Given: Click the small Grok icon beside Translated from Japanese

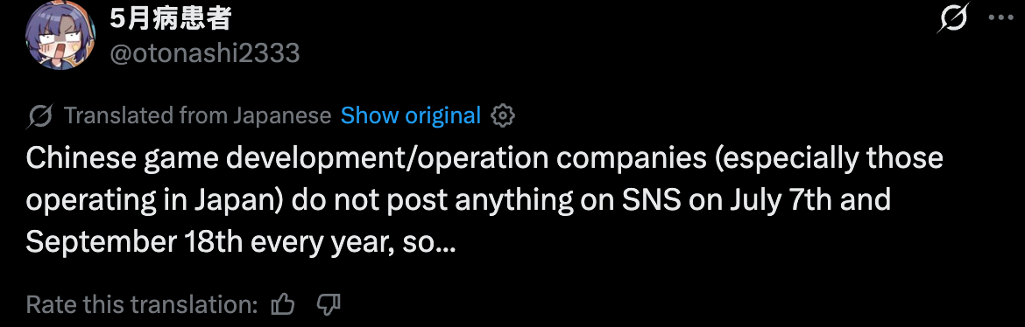Looking at the screenshot, I should pyautogui.click(x=40, y=116).
